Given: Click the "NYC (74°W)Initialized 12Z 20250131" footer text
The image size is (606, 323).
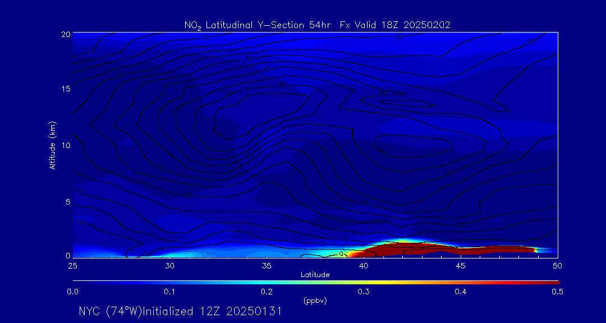Looking at the screenshot, I should tap(181, 311).
